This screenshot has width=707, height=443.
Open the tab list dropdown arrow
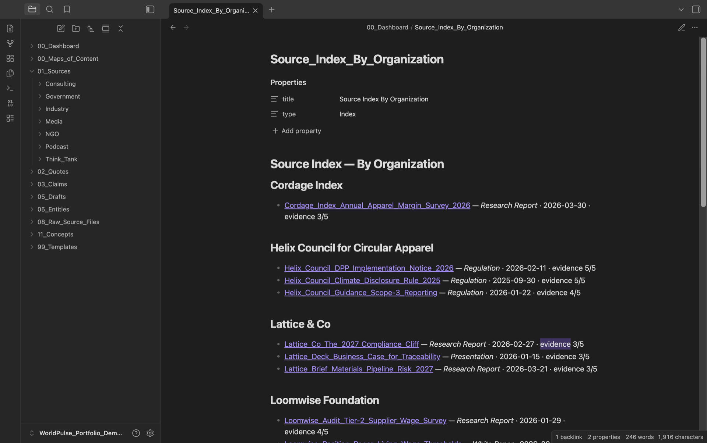coord(681,10)
